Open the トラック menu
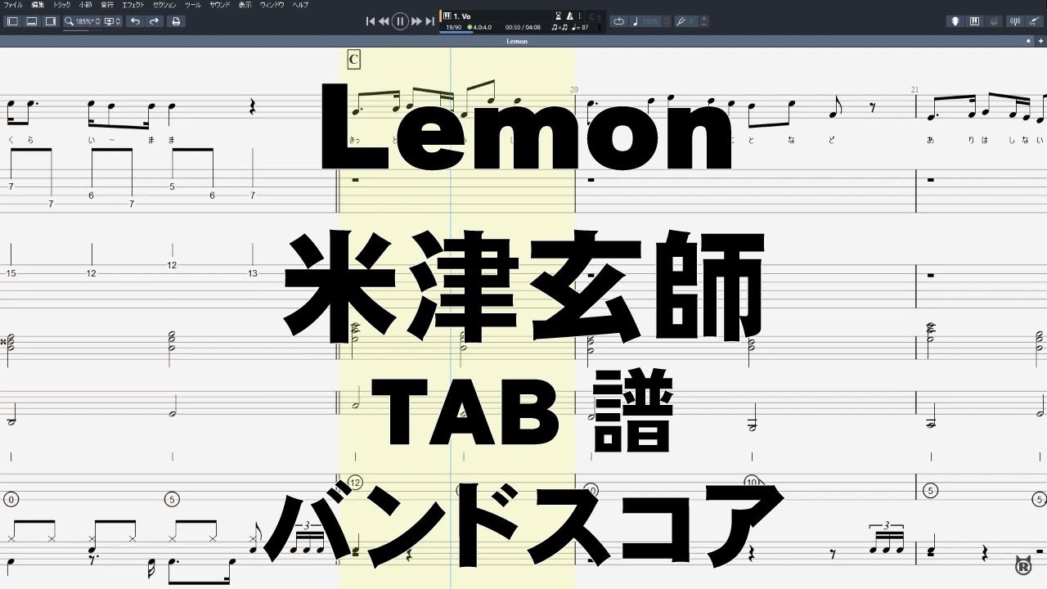 62,5
